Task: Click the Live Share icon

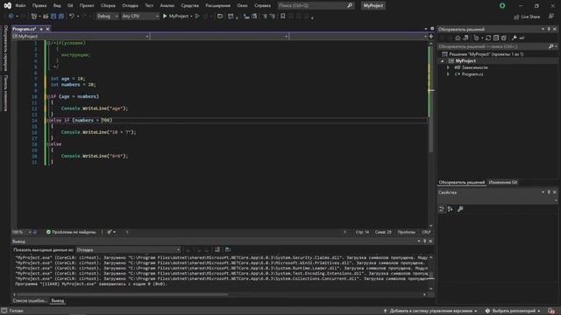Action: click(516, 17)
